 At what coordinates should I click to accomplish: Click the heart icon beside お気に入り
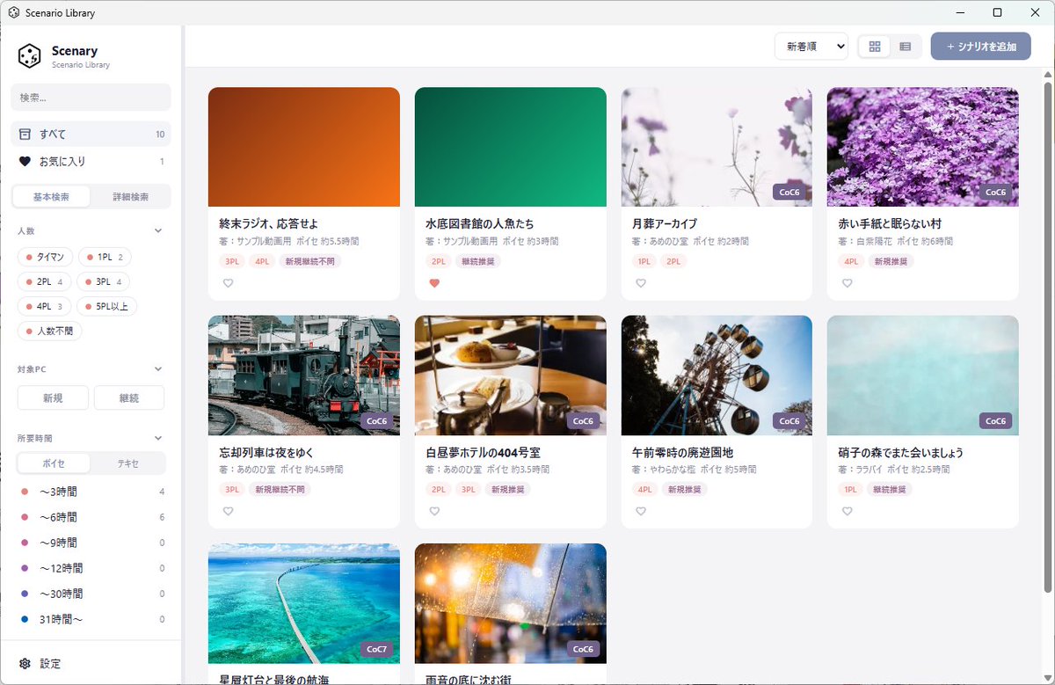pos(25,162)
